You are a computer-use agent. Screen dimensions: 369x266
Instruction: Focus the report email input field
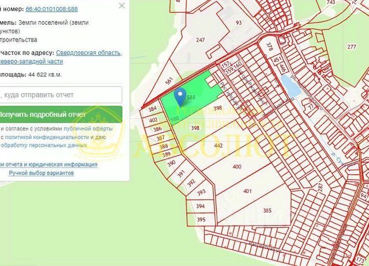click(x=61, y=94)
